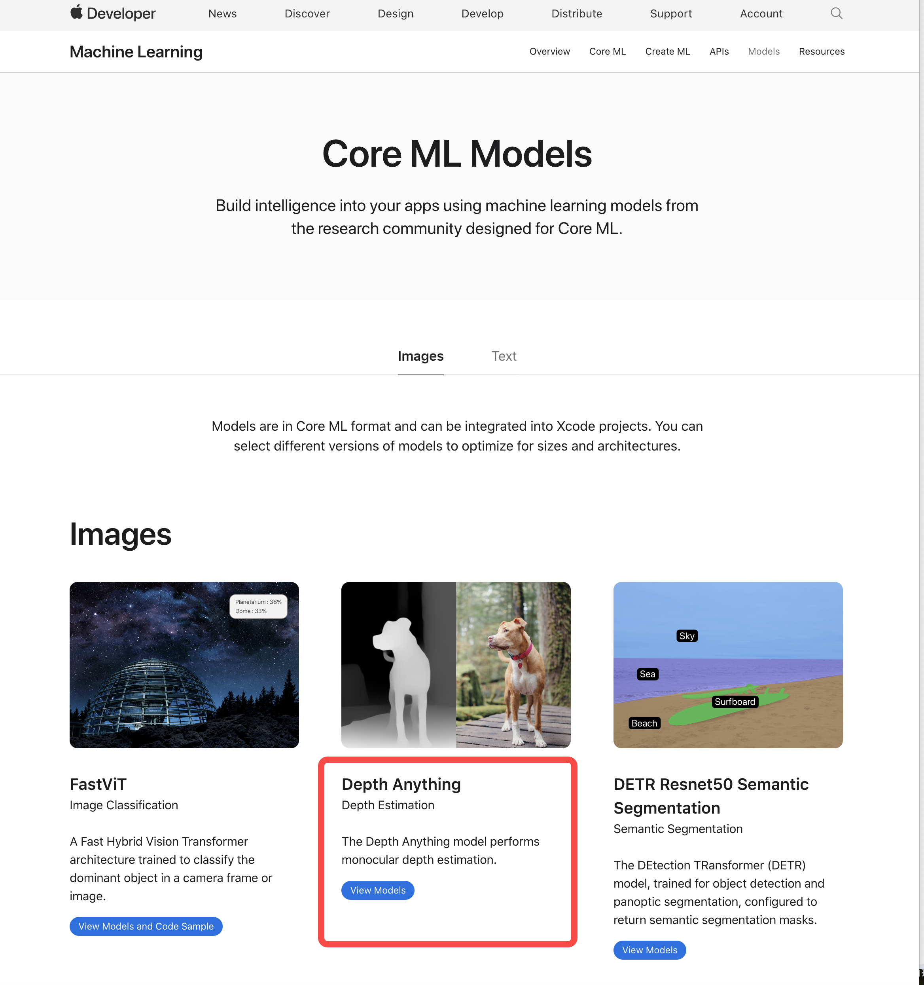The height and width of the screenshot is (985, 924).
Task: Click View Models button for Depth Anything
Action: click(x=377, y=889)
